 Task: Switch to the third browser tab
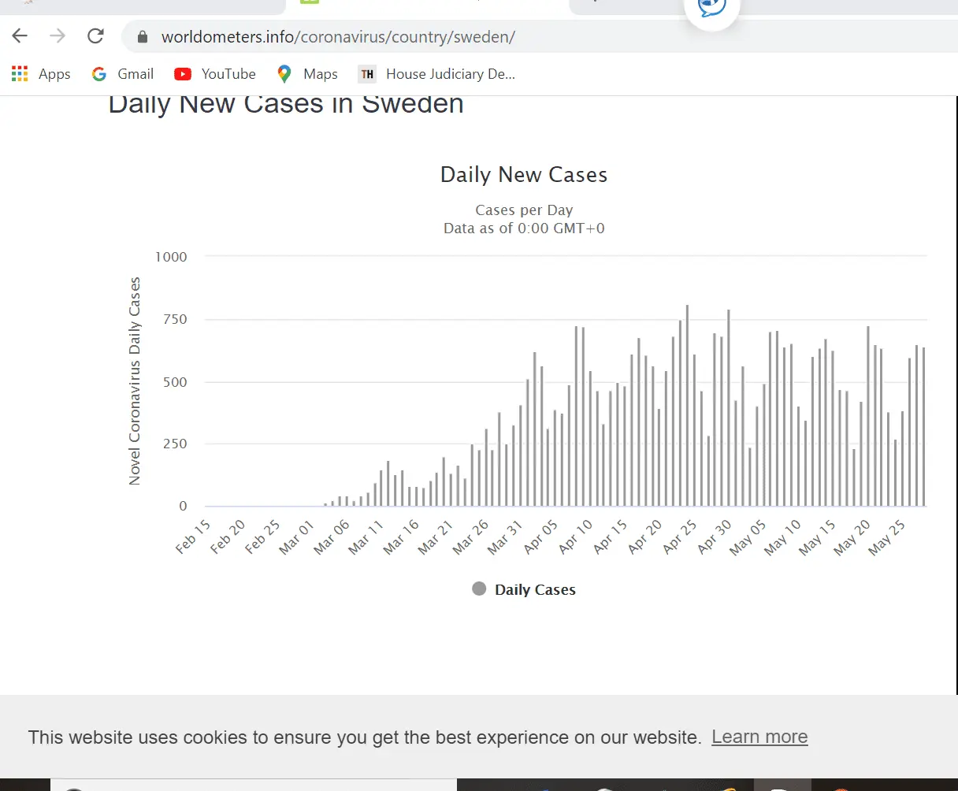[x=622, y=5]
